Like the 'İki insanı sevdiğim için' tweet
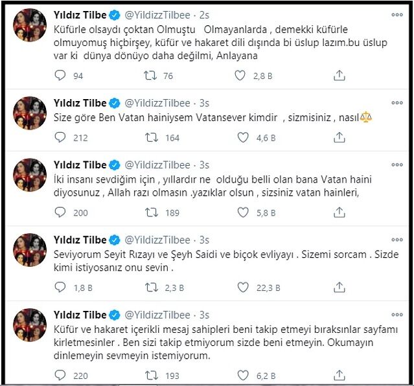 coord(244,212)
